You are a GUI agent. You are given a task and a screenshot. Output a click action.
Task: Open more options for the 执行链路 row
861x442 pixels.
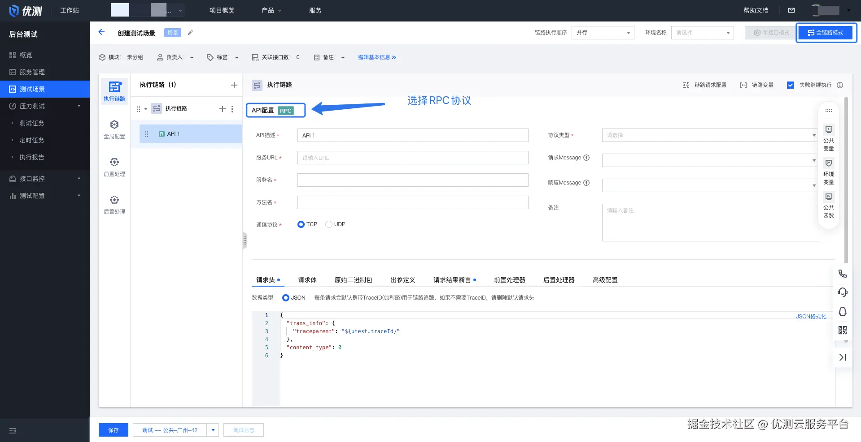pyautogui.click(x=232, y=109)
